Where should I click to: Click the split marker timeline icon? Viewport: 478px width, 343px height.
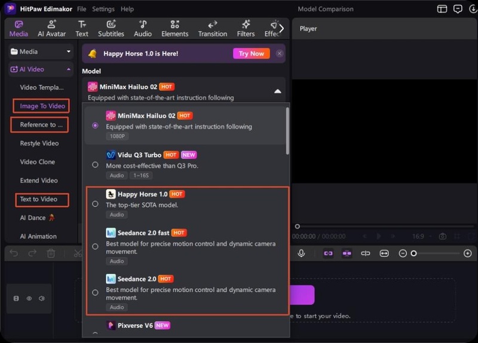pos(366,253)
